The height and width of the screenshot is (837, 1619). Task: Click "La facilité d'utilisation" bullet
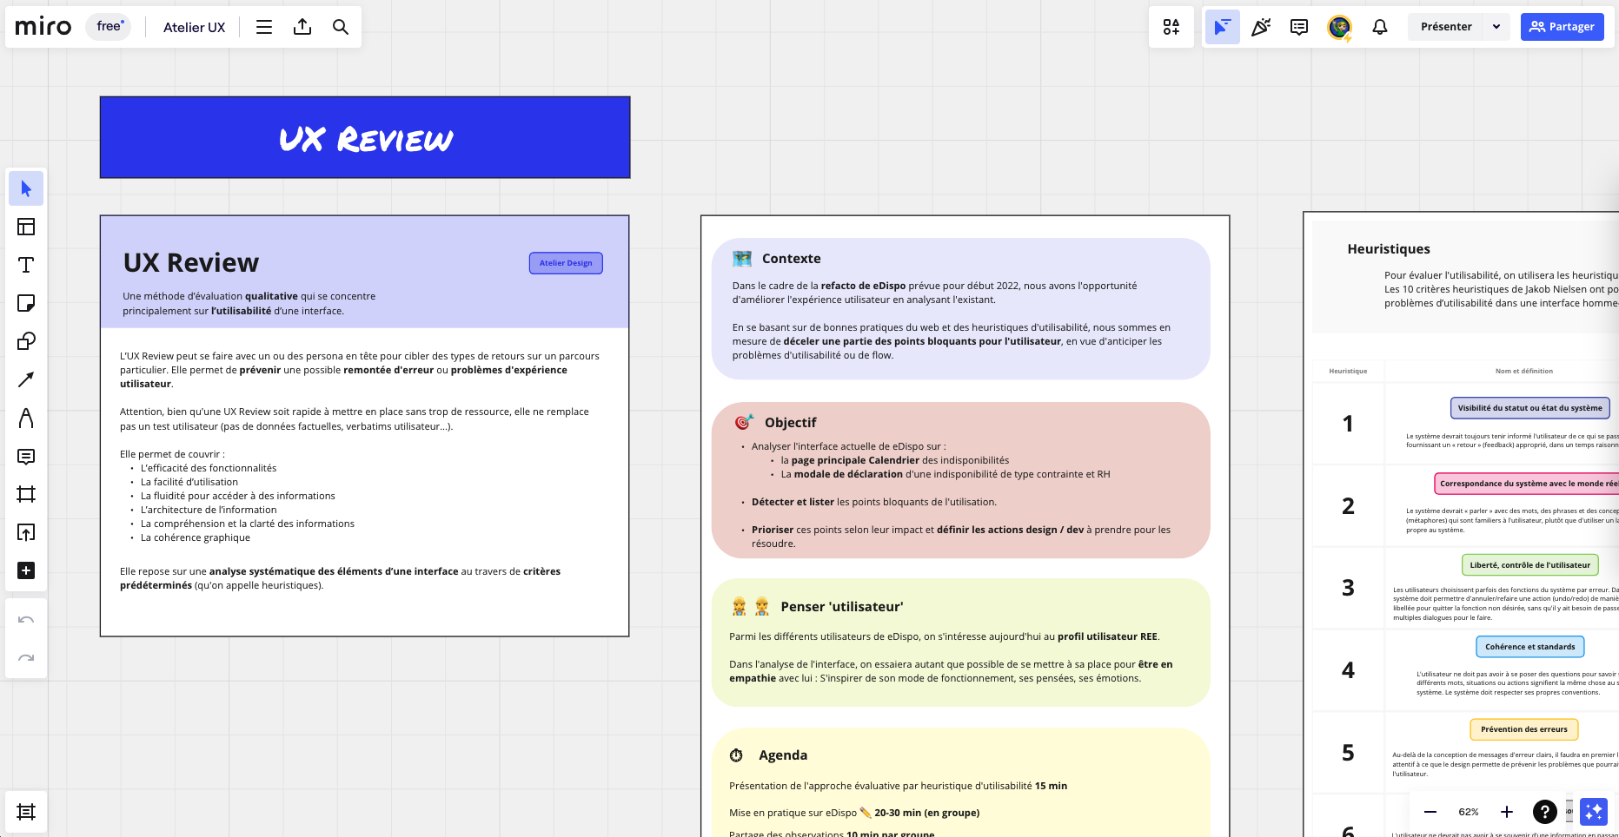[x=189, y=482]
